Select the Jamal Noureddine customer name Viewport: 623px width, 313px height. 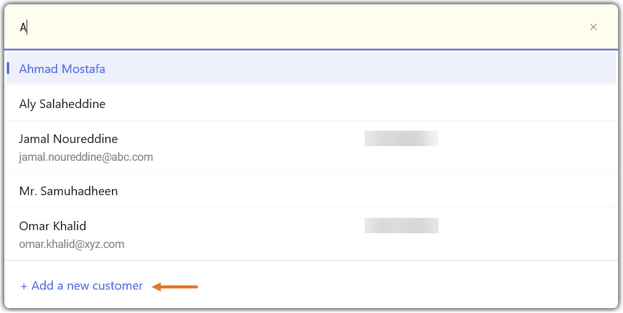68,139
